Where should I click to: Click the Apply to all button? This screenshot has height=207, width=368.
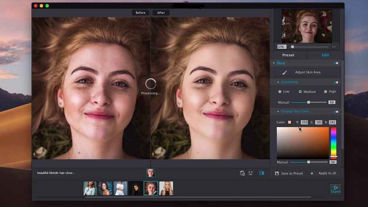327,173
